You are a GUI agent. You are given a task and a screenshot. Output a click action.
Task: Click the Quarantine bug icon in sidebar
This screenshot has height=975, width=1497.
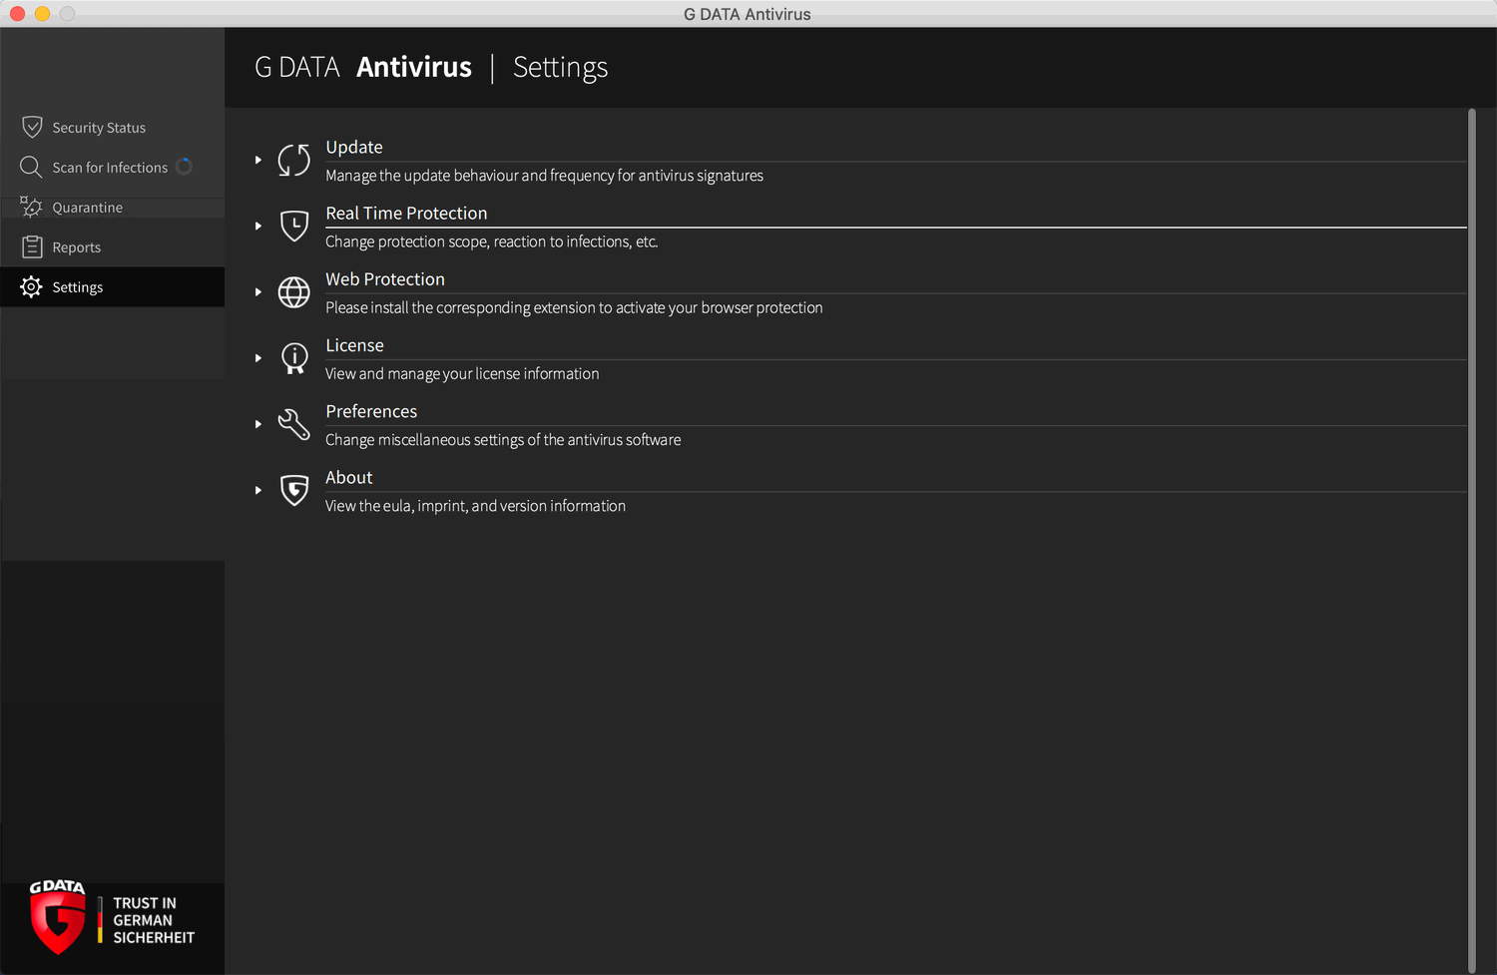point(32,208)
